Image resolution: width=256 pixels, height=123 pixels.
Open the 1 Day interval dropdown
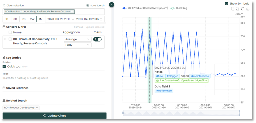[x=78, y=45]
